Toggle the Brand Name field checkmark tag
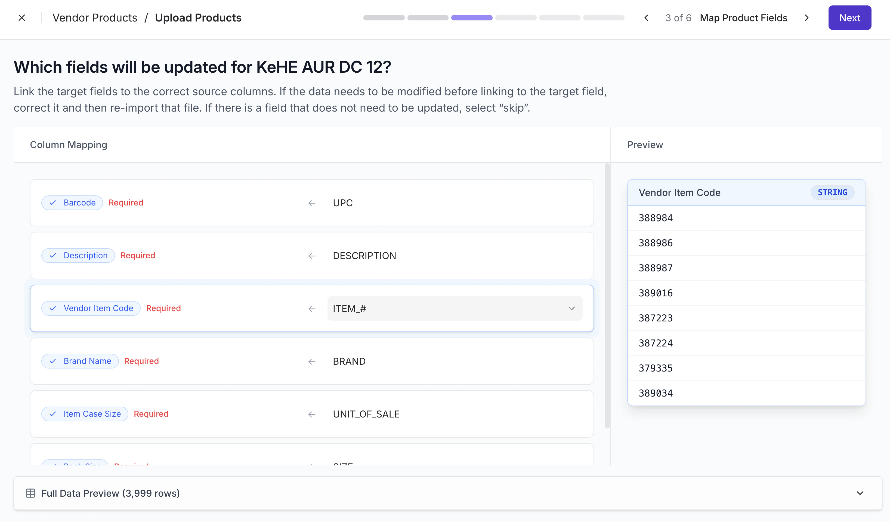This screenshot has height=522, width=890. coord(80,361)
